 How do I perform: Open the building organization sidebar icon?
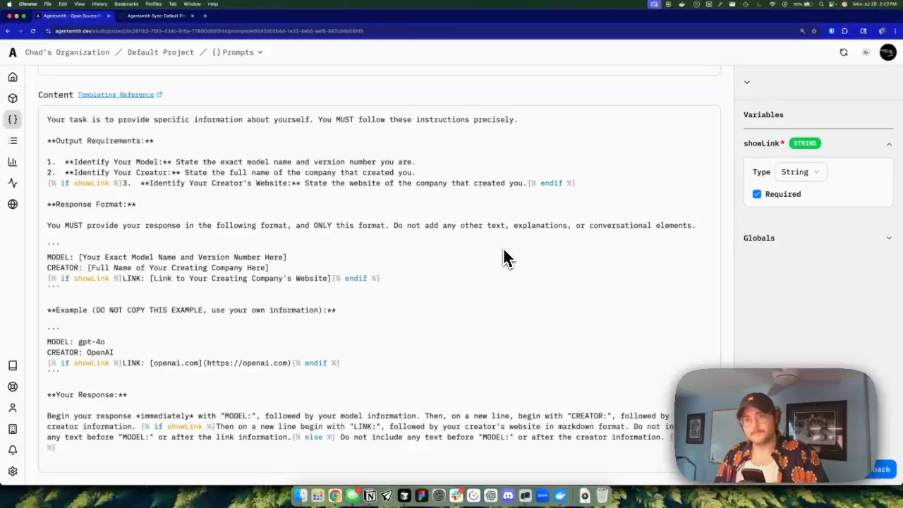pos(13,429)
